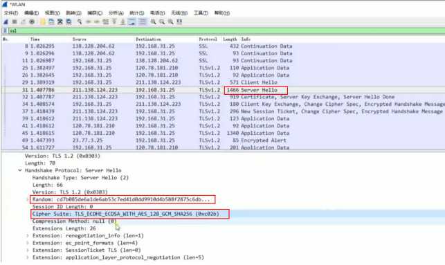
Task: Select packet 34 Client Key Exchange row
Action: (x=223, y=104)
